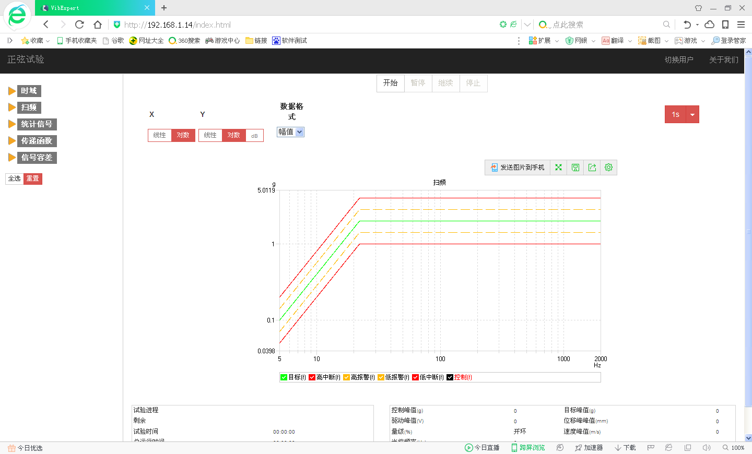
Task: Click 重置 reset button
Action: point(33,178)
